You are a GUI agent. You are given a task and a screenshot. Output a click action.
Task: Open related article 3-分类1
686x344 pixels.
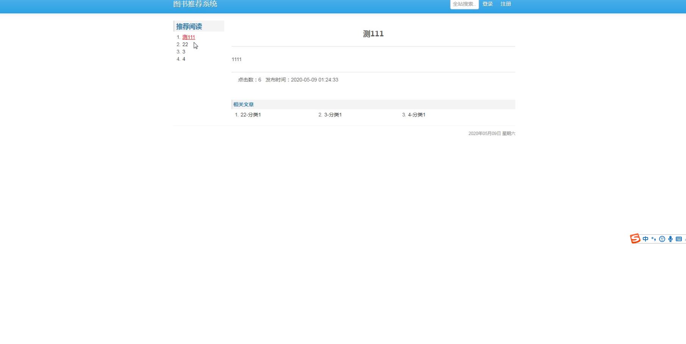(333, 115)
